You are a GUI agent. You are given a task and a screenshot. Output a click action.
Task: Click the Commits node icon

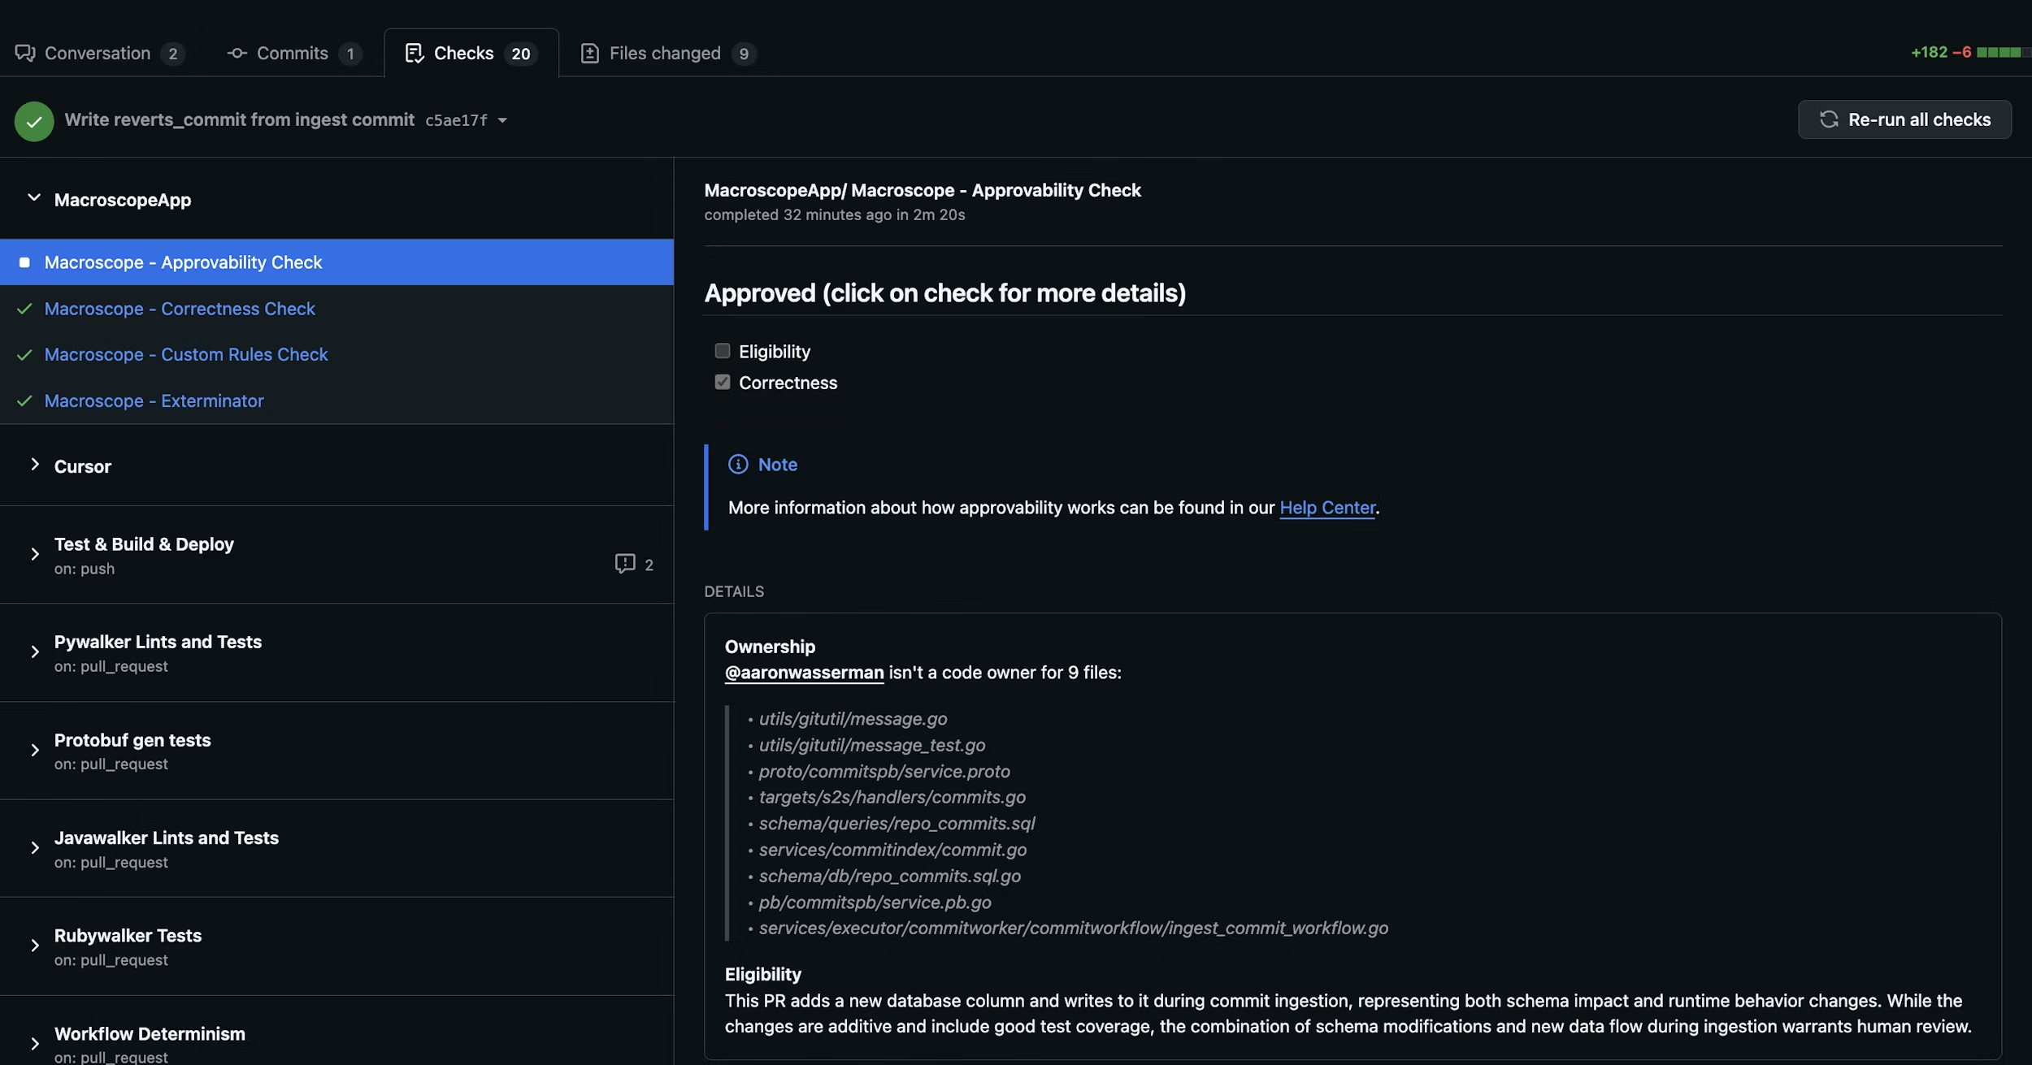point(237,54)
